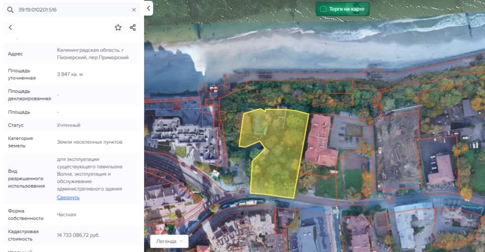Click the permitted use description text
The width and height of the screenshot is (485, 252).
(x=90, y=174)
